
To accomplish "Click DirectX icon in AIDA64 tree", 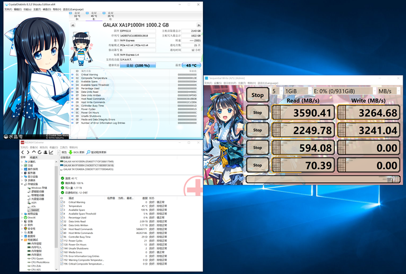I will click(x=26, y=218).
